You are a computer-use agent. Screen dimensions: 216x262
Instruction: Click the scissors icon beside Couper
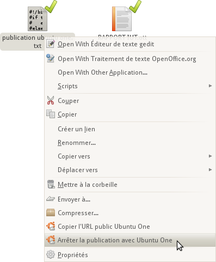51,100
